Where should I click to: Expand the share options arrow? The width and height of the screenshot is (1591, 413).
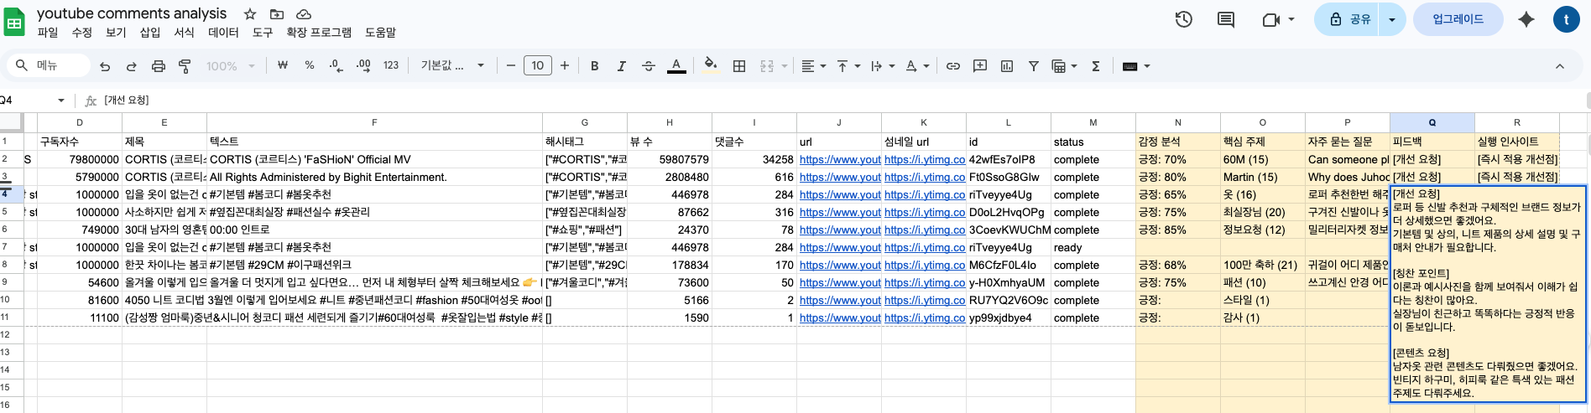click(x=1392, y=19)
